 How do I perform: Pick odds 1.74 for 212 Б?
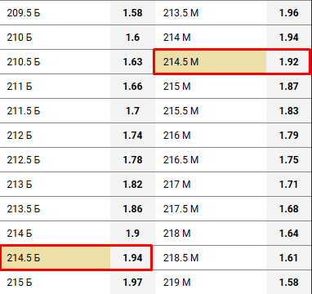(132, 136)
